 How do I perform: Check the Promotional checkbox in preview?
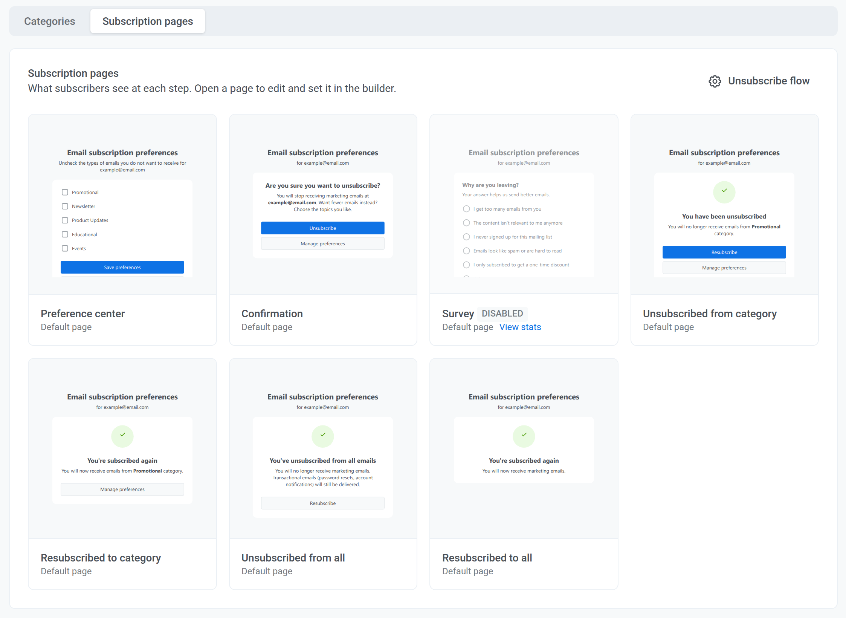coord(65,192)
